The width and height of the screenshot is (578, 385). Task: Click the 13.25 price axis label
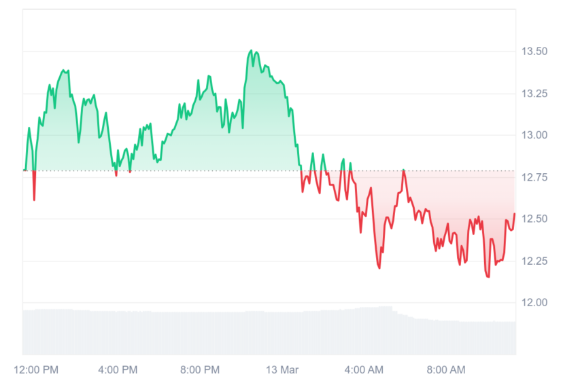pos(534,94)
